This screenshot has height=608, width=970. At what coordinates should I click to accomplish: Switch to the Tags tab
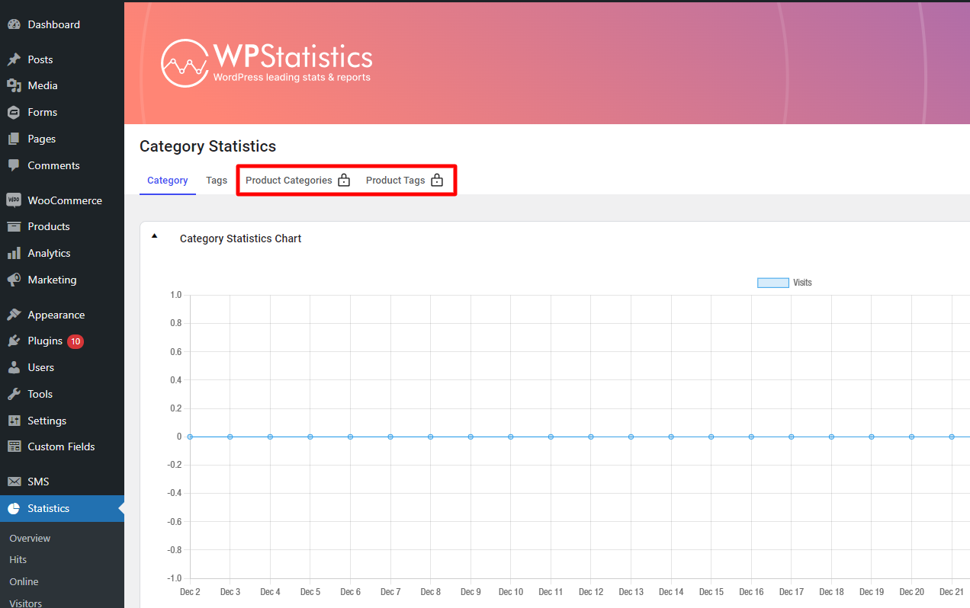pos(216,180)
